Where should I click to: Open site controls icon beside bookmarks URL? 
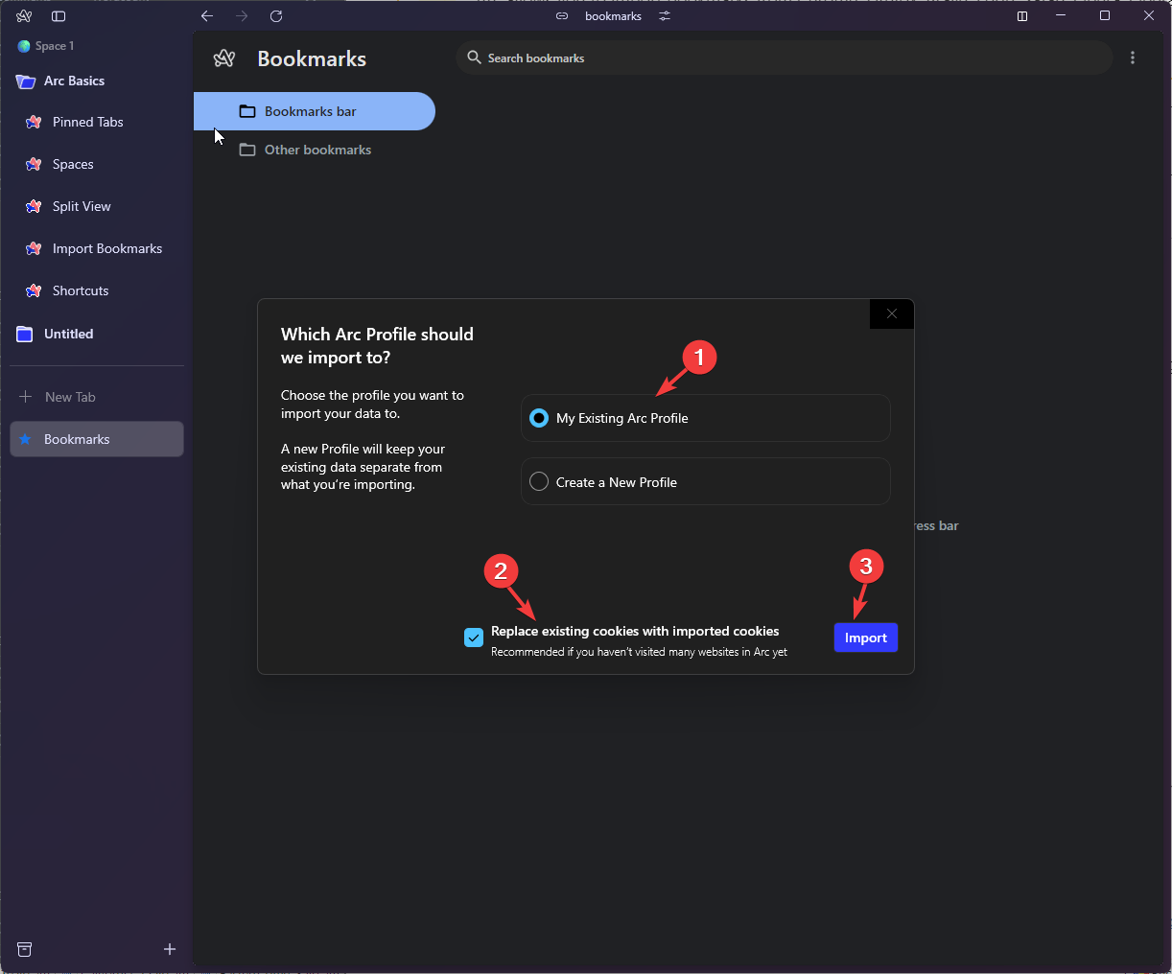(665, 16)
